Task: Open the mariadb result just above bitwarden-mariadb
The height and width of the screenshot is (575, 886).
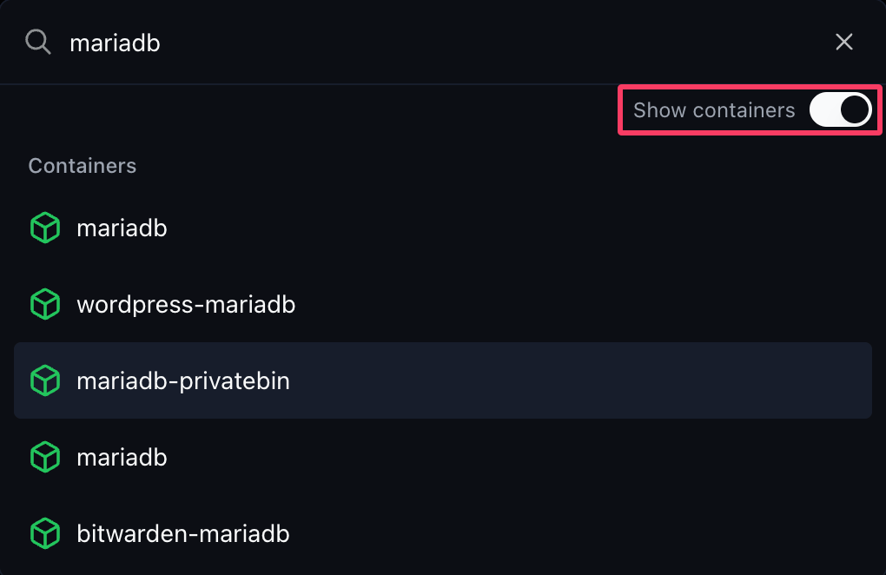Action: (443, 457)
